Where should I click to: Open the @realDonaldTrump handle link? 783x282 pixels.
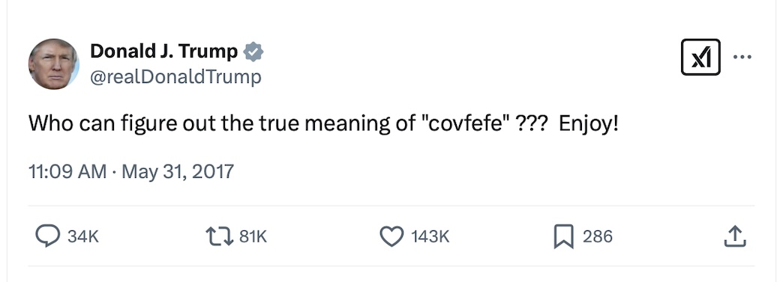pyautogui.click(x=175, y=77)
